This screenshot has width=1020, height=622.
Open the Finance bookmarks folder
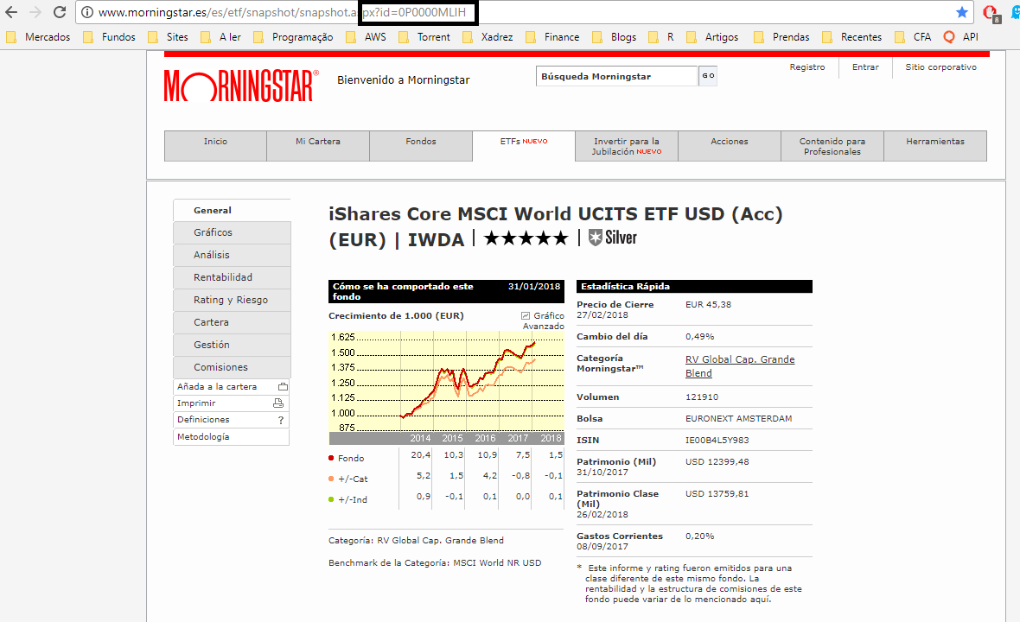pos(552,37)
